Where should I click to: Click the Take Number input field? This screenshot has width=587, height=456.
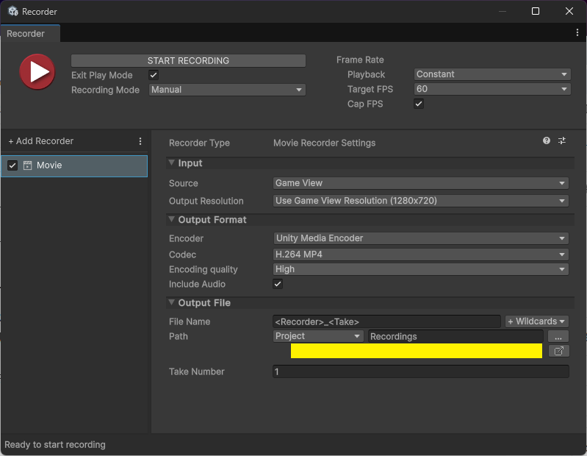[420, 372]
